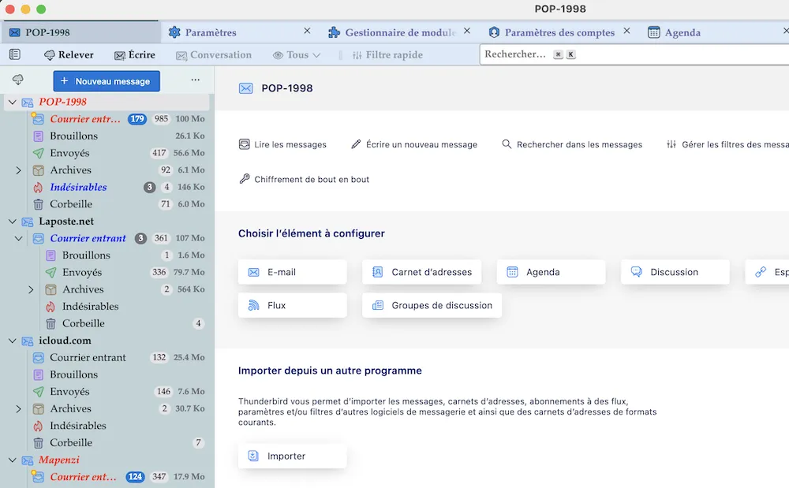Click the cloud download icon above the folder list

point(18,80)
